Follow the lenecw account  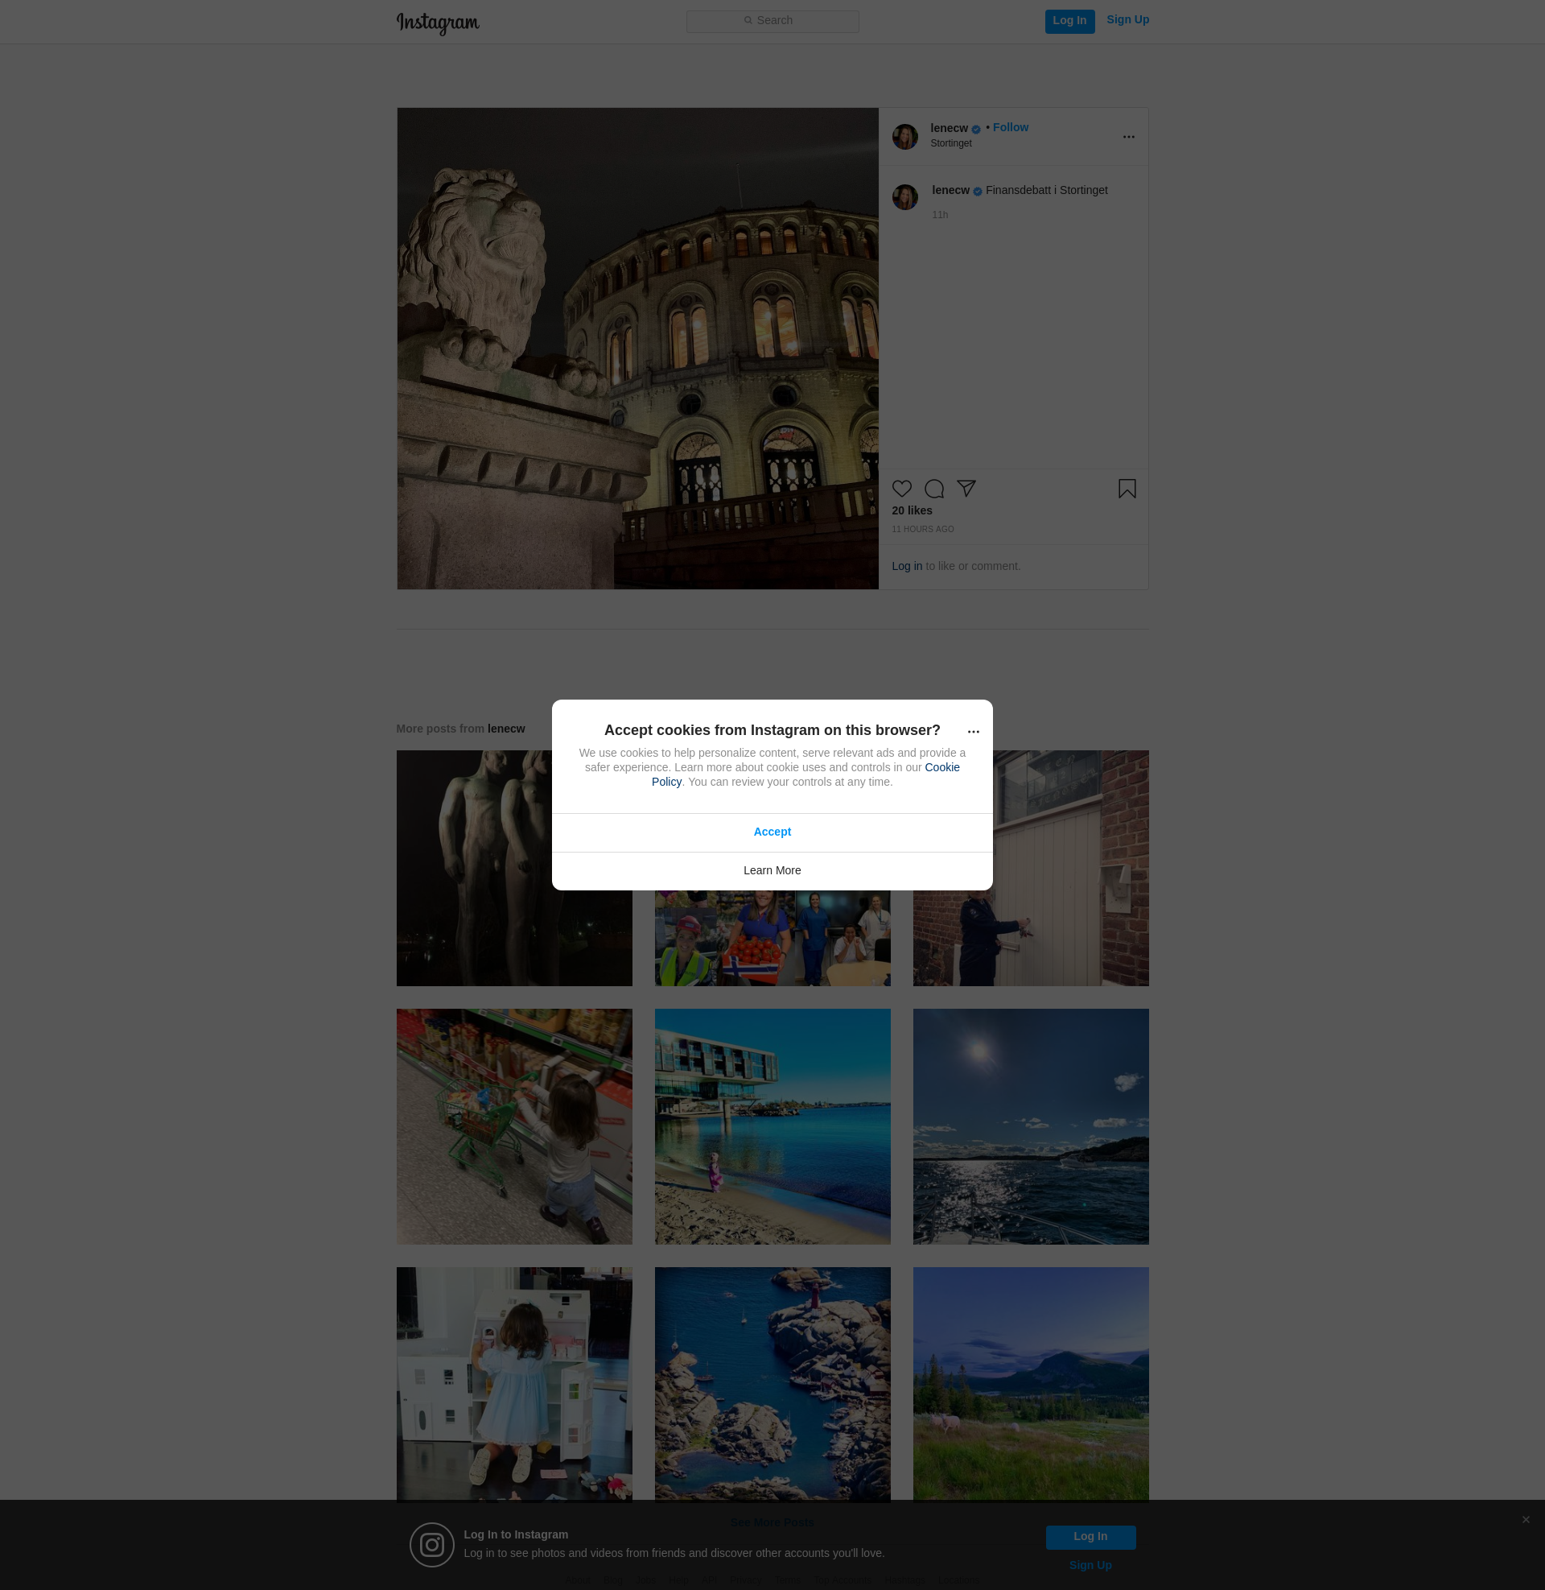tap(1010, 127)
